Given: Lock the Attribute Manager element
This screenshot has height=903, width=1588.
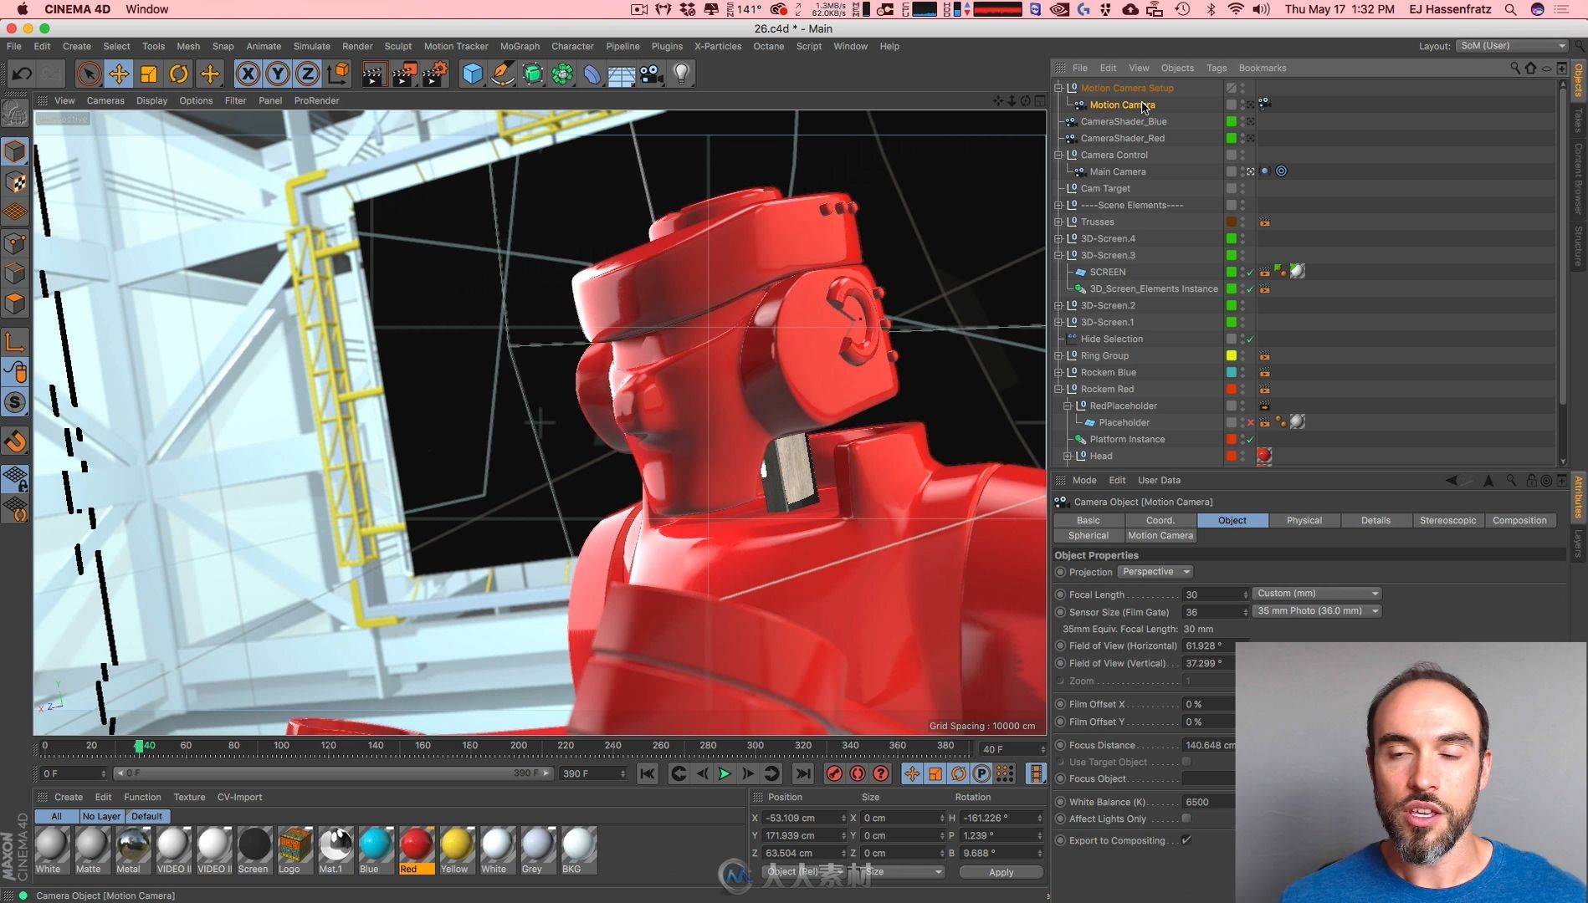Looking at the screenshot, I should [1531, 481].
